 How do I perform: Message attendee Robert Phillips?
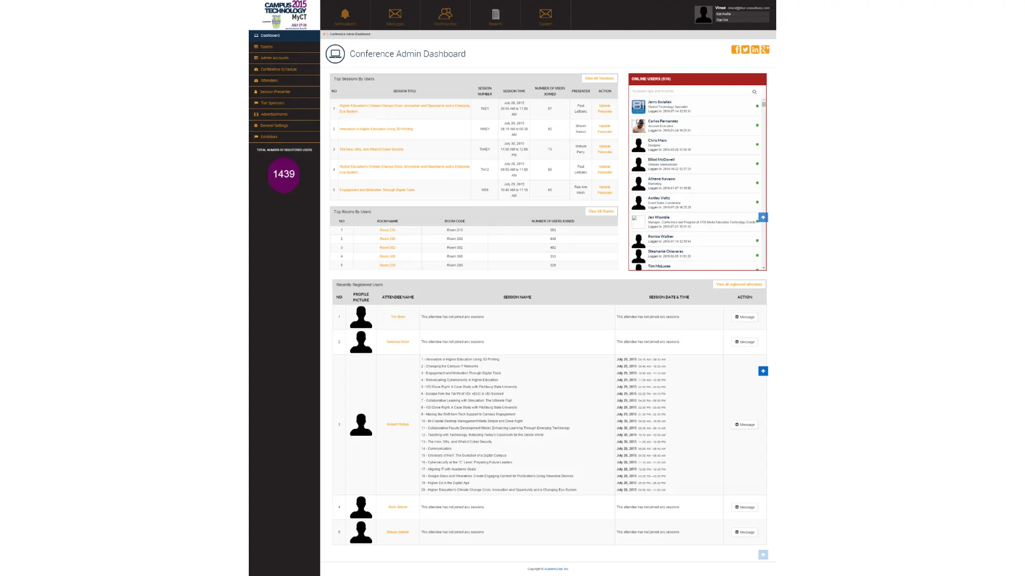point(745,425)
